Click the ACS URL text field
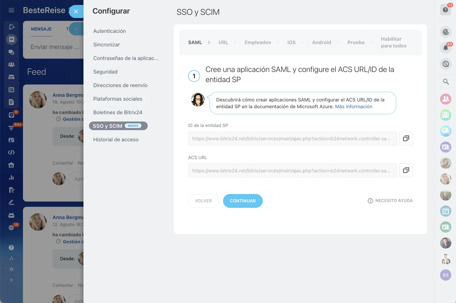This screenshot has height=303, width=456. point(292,171)
